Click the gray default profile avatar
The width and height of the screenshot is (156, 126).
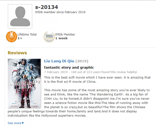tap(20, 17)
